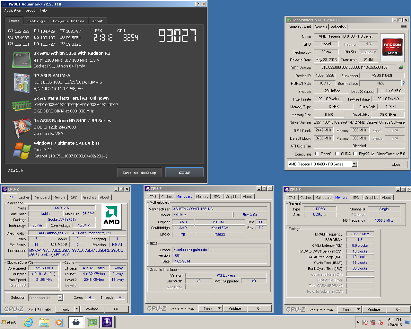
Task: Open Caches tab in CPU-Z CPU window
Action: [24, 197]
